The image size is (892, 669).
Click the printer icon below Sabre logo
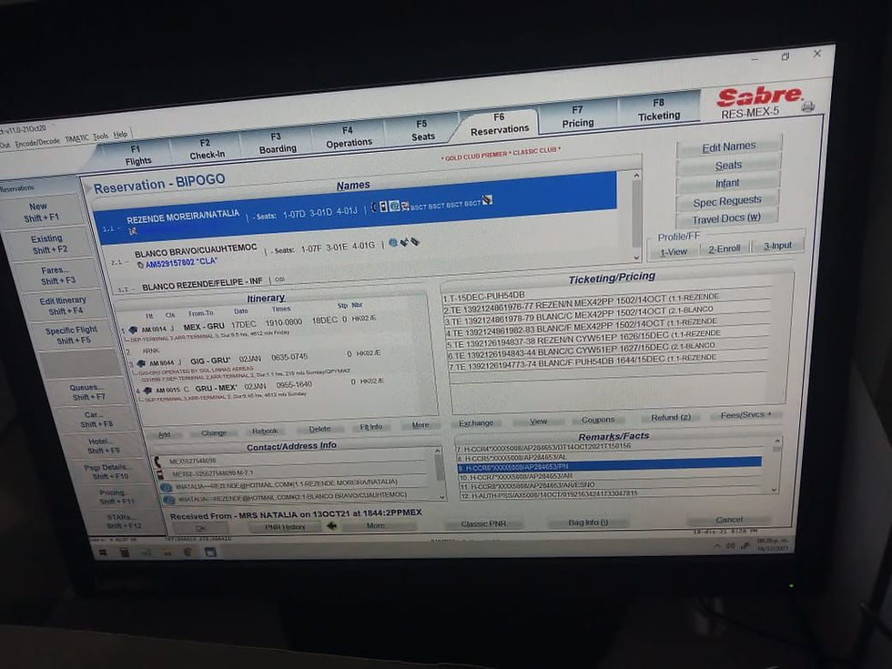click(x=808, y=106)
